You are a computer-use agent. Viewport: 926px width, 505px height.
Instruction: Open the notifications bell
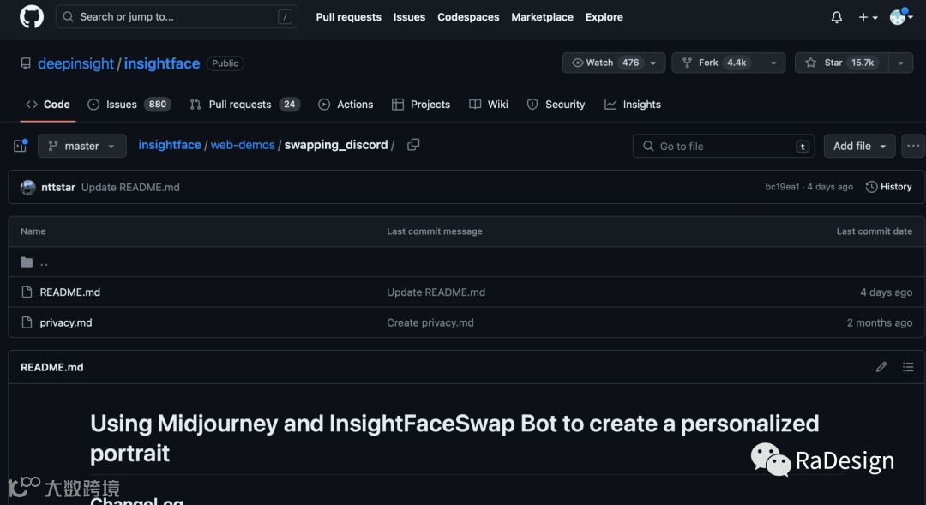837,17
